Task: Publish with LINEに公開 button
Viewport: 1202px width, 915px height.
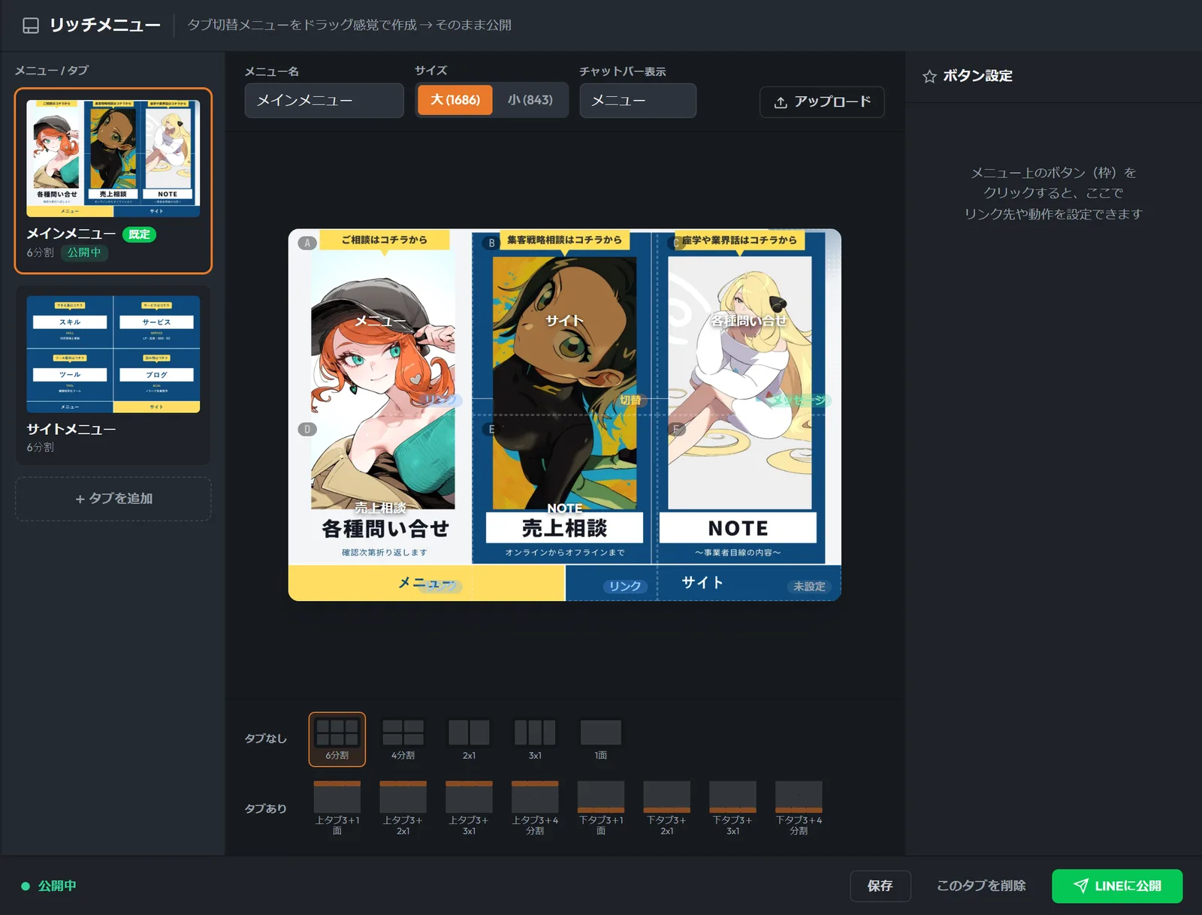Action: [1117, 886]
